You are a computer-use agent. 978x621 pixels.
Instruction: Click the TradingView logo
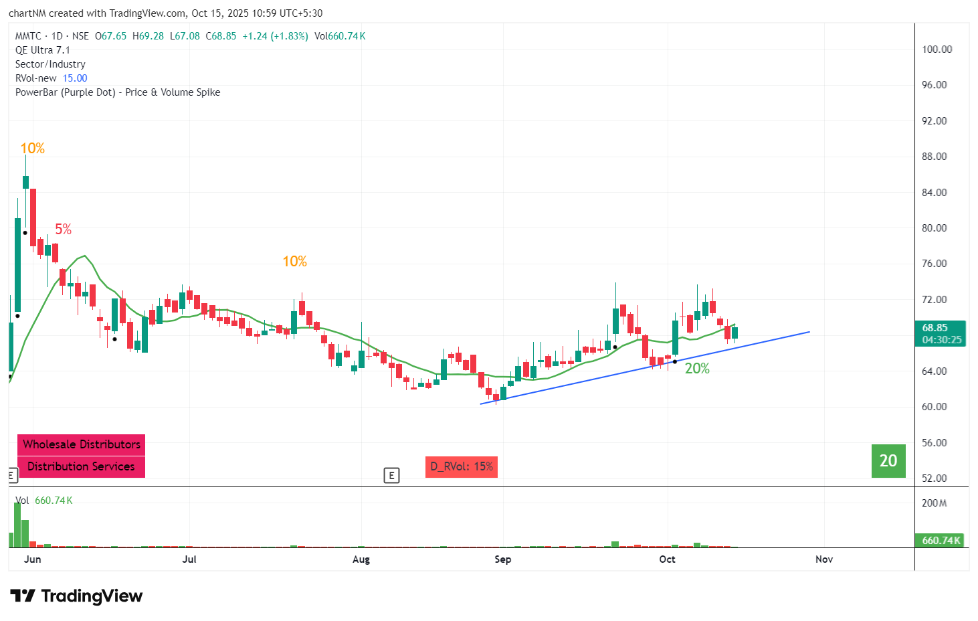[x=76, y=596]
